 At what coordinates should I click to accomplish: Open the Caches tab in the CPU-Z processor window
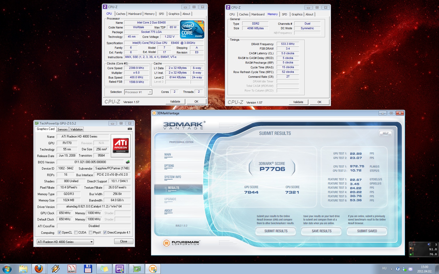(x=121, y=14)
